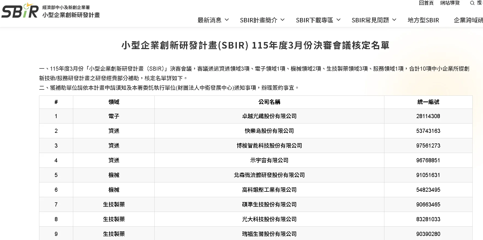
Task: Click the 瑞福生醫股份有限公司 cell
Action: (269, 234)
